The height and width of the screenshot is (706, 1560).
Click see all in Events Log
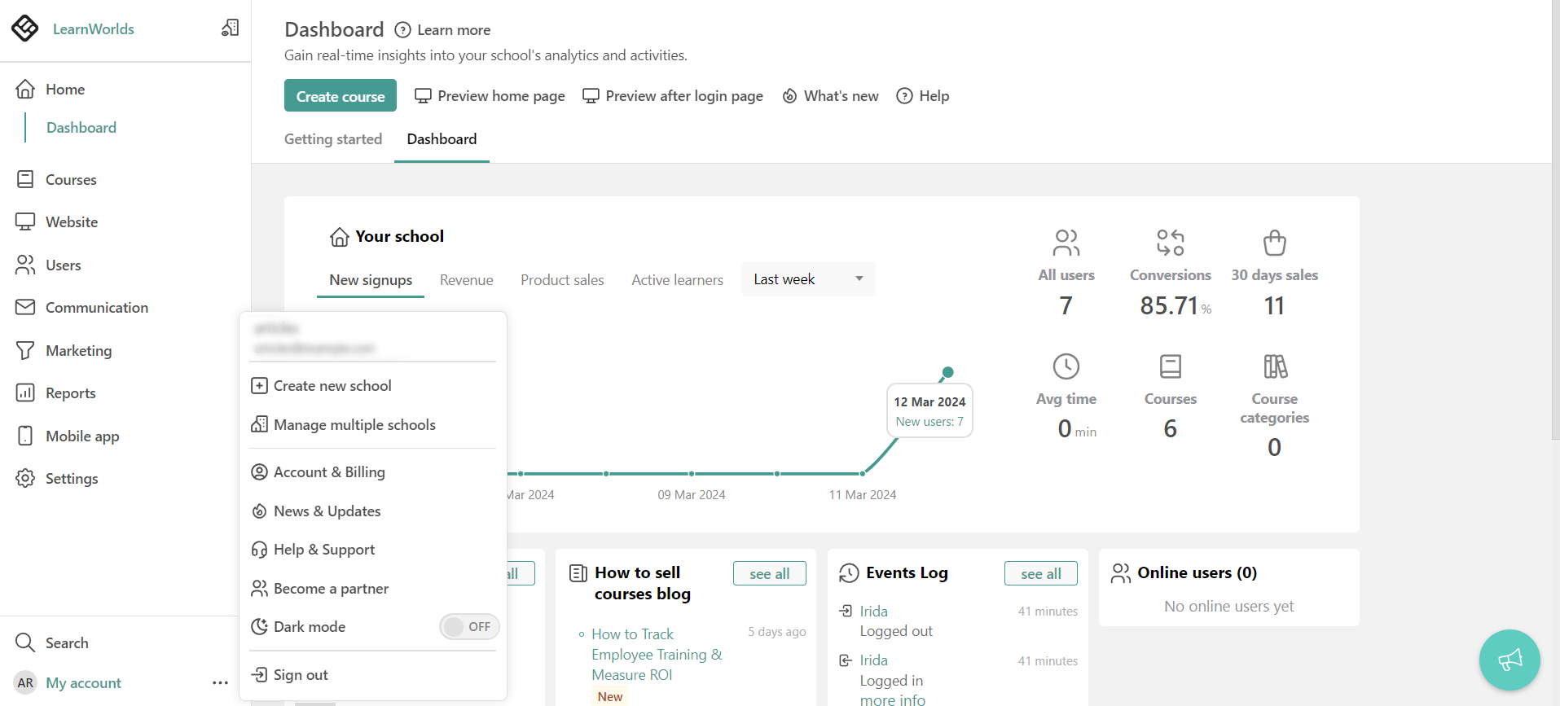[1040, 574]
